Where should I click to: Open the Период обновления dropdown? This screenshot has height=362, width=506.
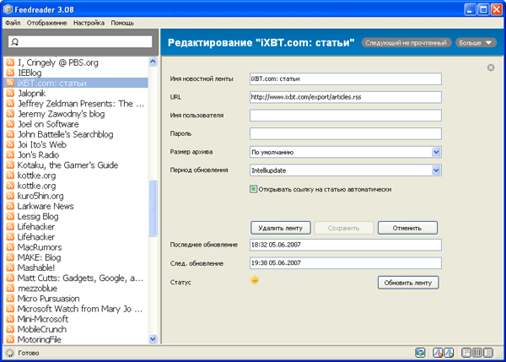(436, 170)
